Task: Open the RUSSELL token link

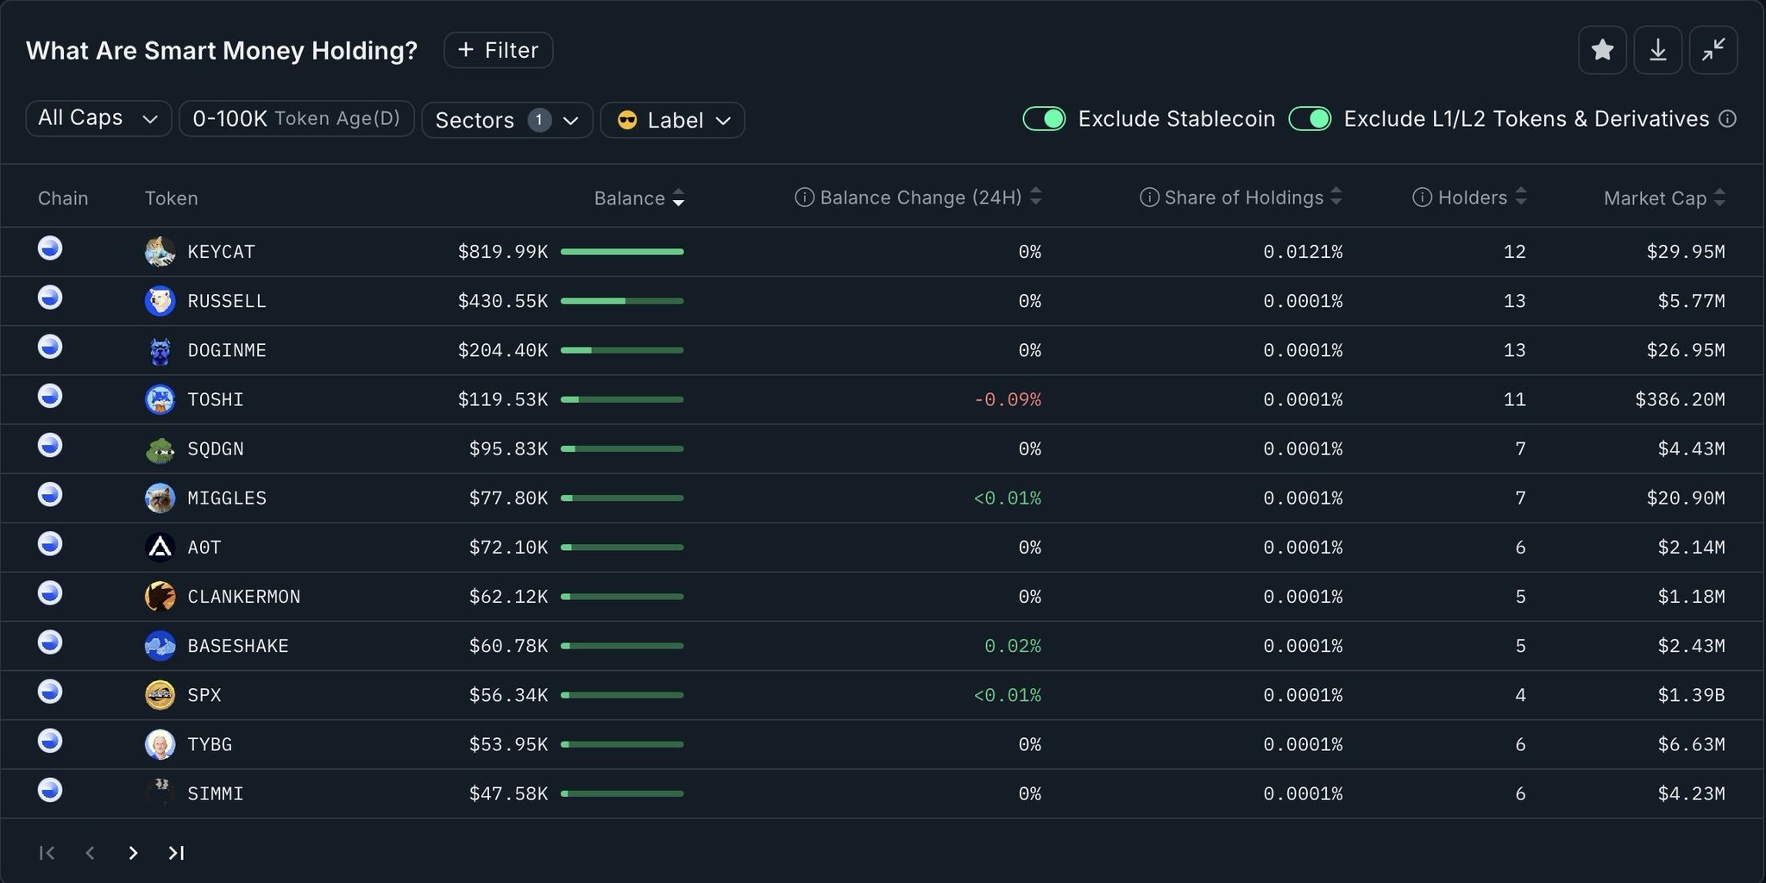Action: click(227, 301)
